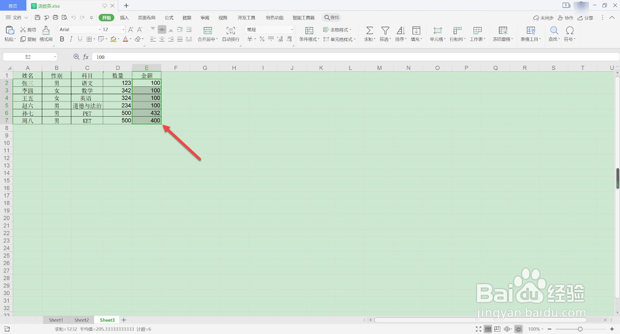The width and height of the screenshot is (620, 334).
Task: Click the Save icon in quick access bar
Action: 38,17
